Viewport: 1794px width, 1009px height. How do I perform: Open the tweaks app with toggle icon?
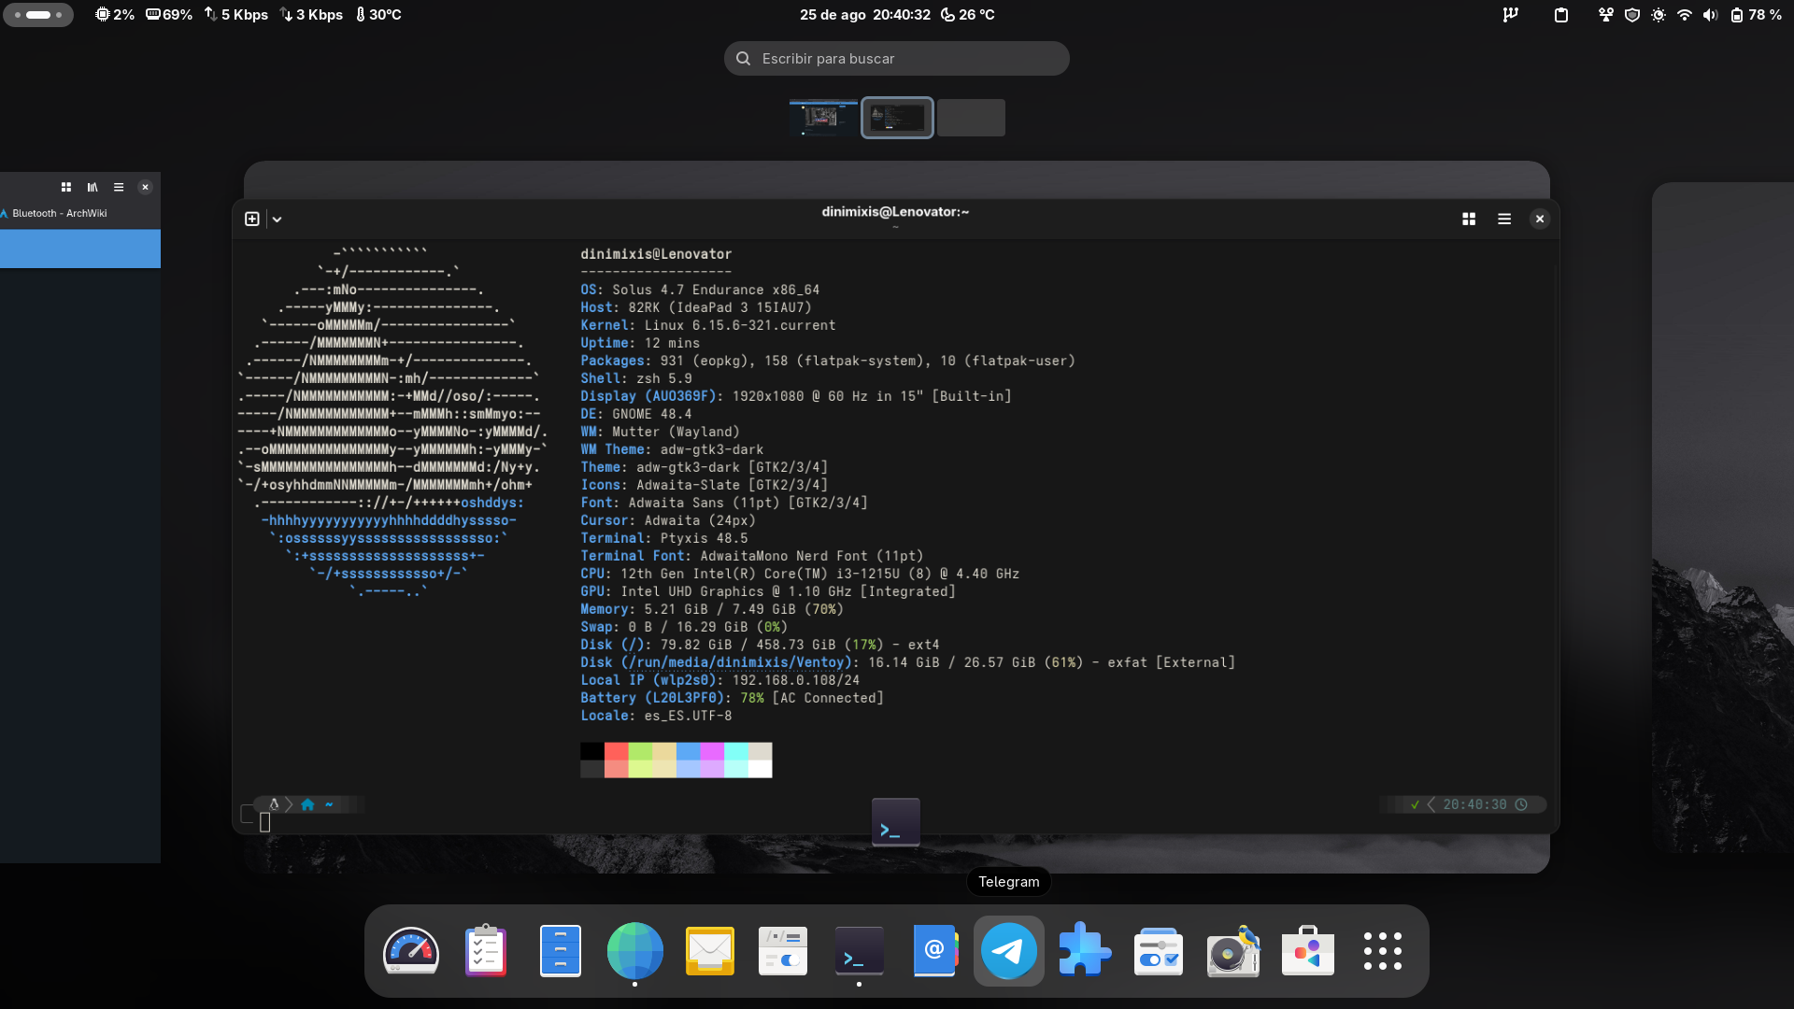point(783,951)
